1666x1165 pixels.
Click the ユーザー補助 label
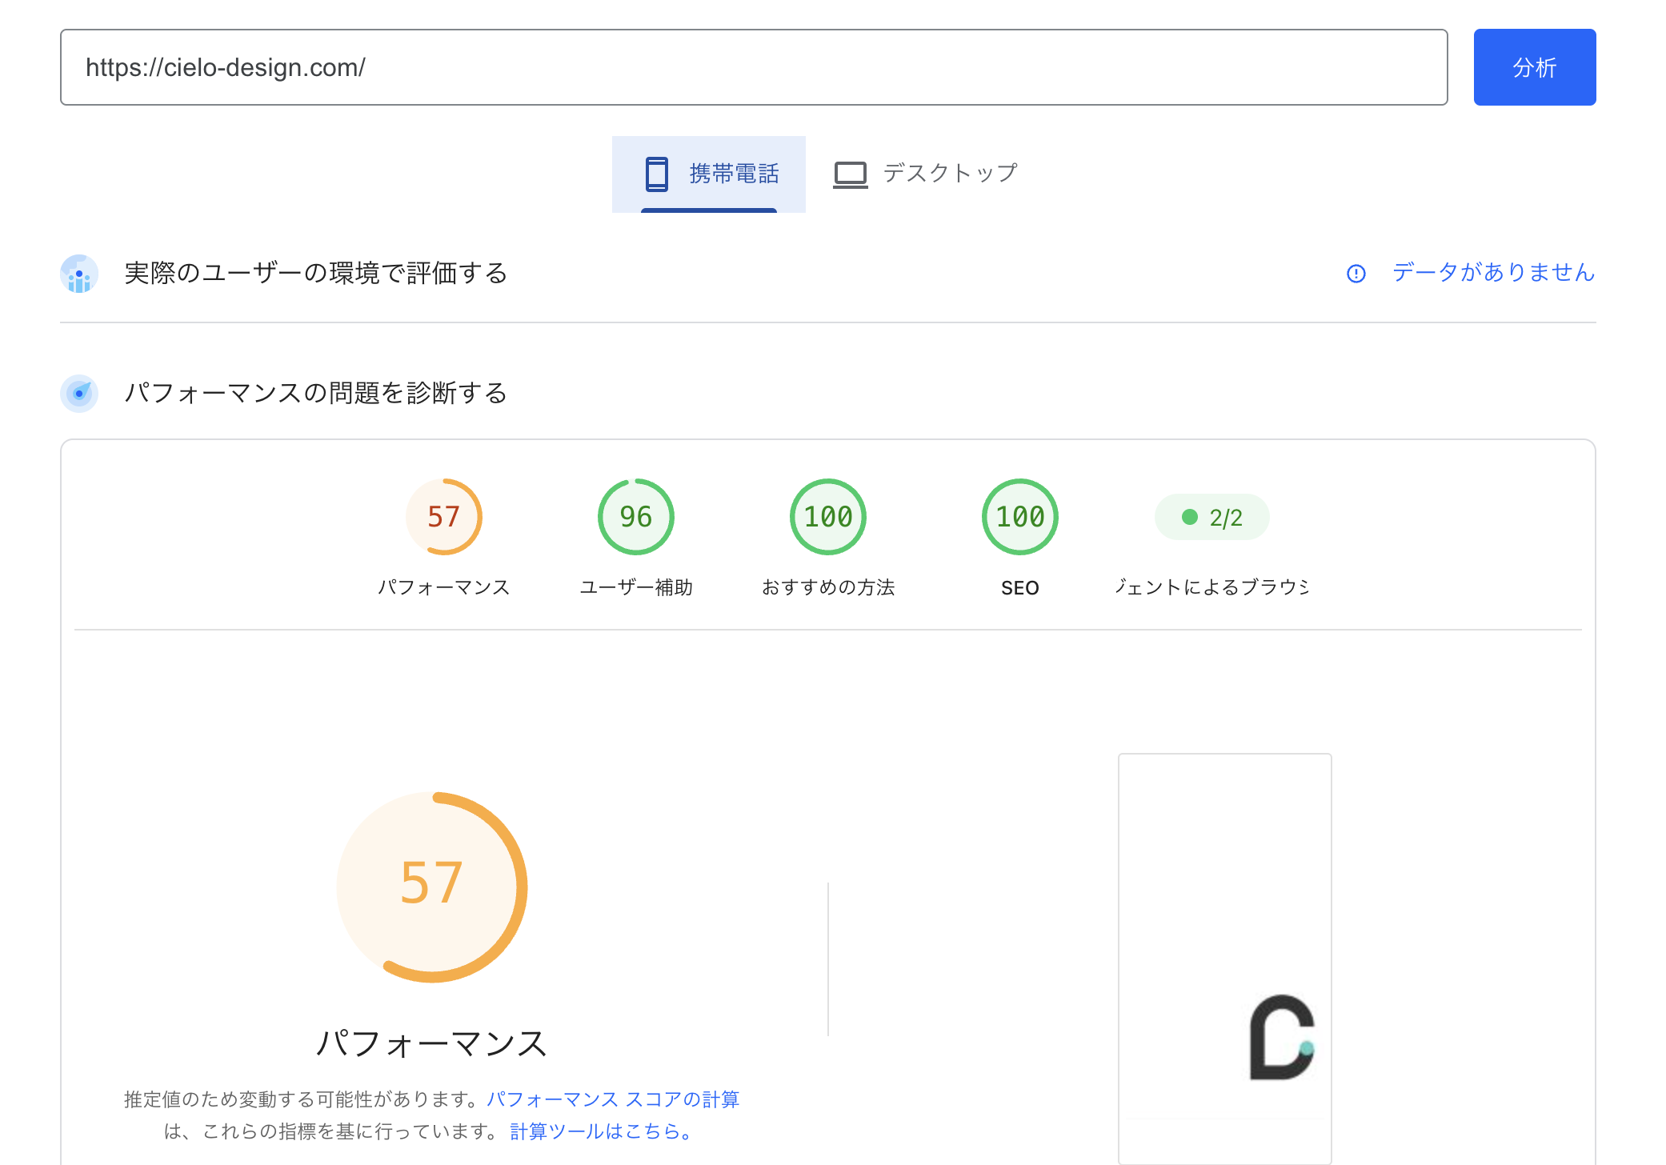point(635,587)
